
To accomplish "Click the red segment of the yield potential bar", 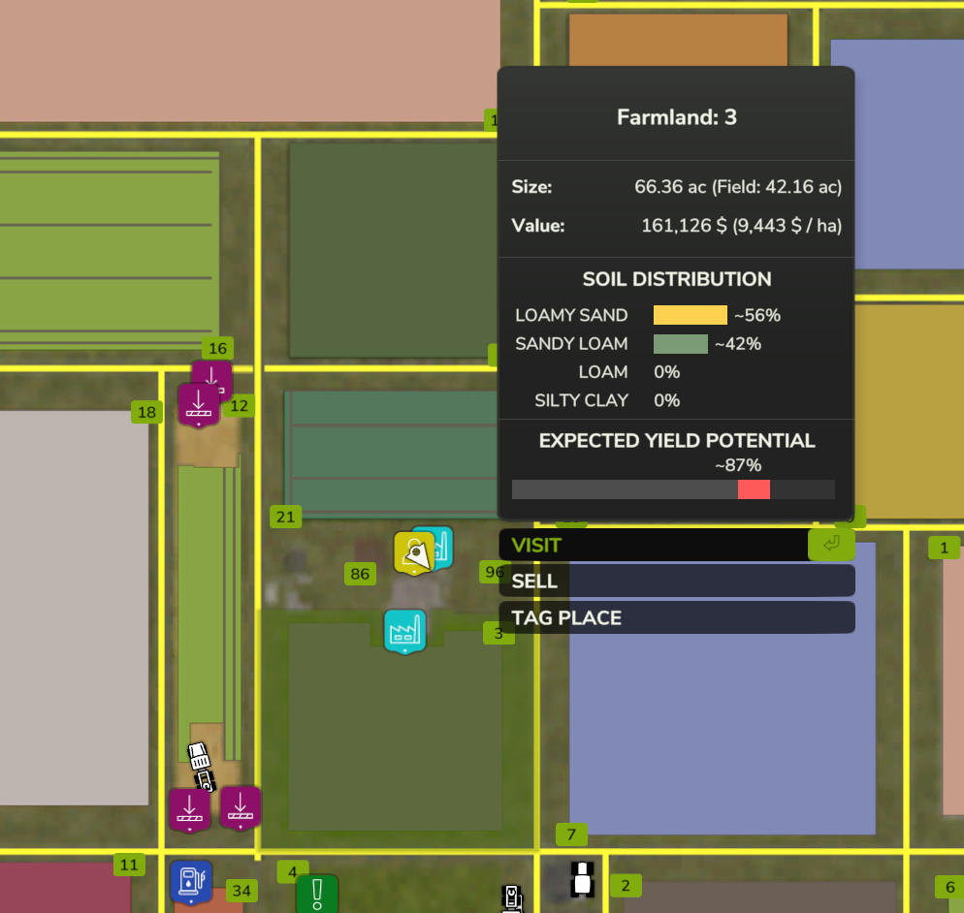I will click(x=754, y=489).
